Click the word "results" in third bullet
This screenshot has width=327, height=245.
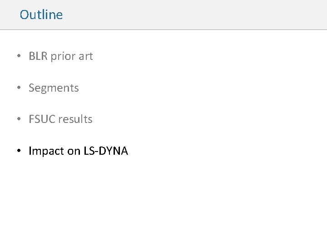[75, 119]
